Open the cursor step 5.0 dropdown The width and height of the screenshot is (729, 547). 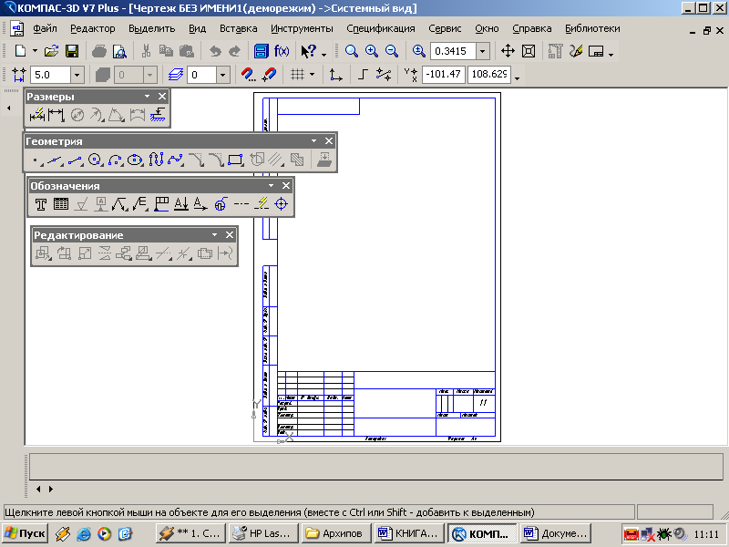click(x=77, y=75)
